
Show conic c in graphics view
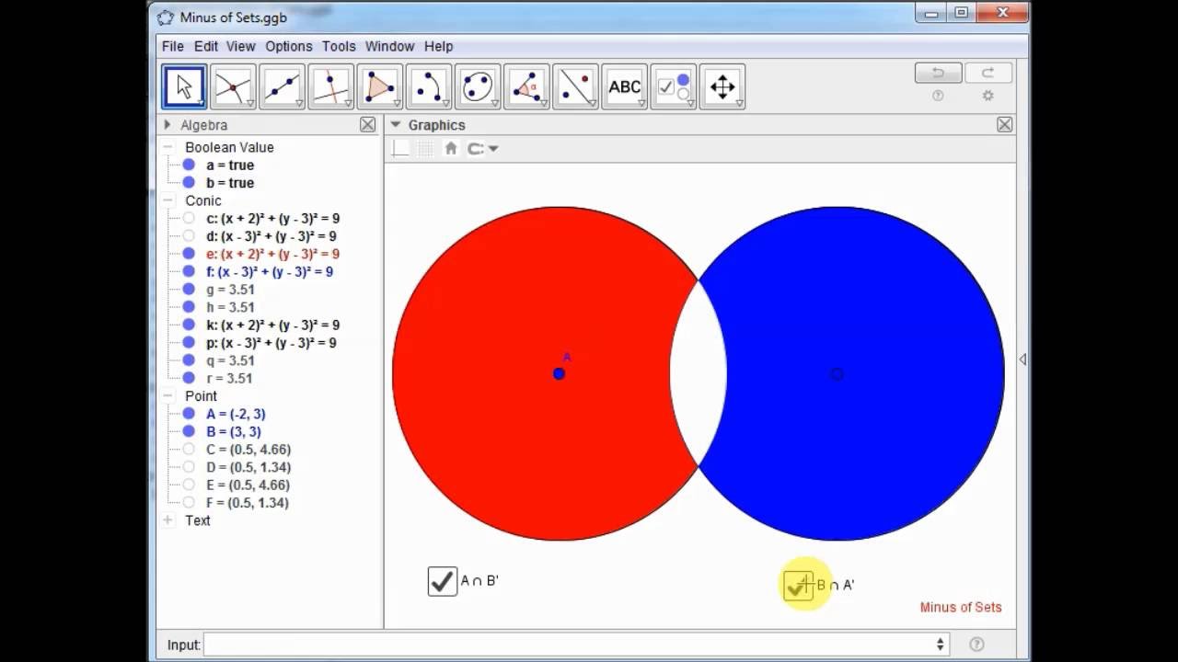tap(189, 218)
